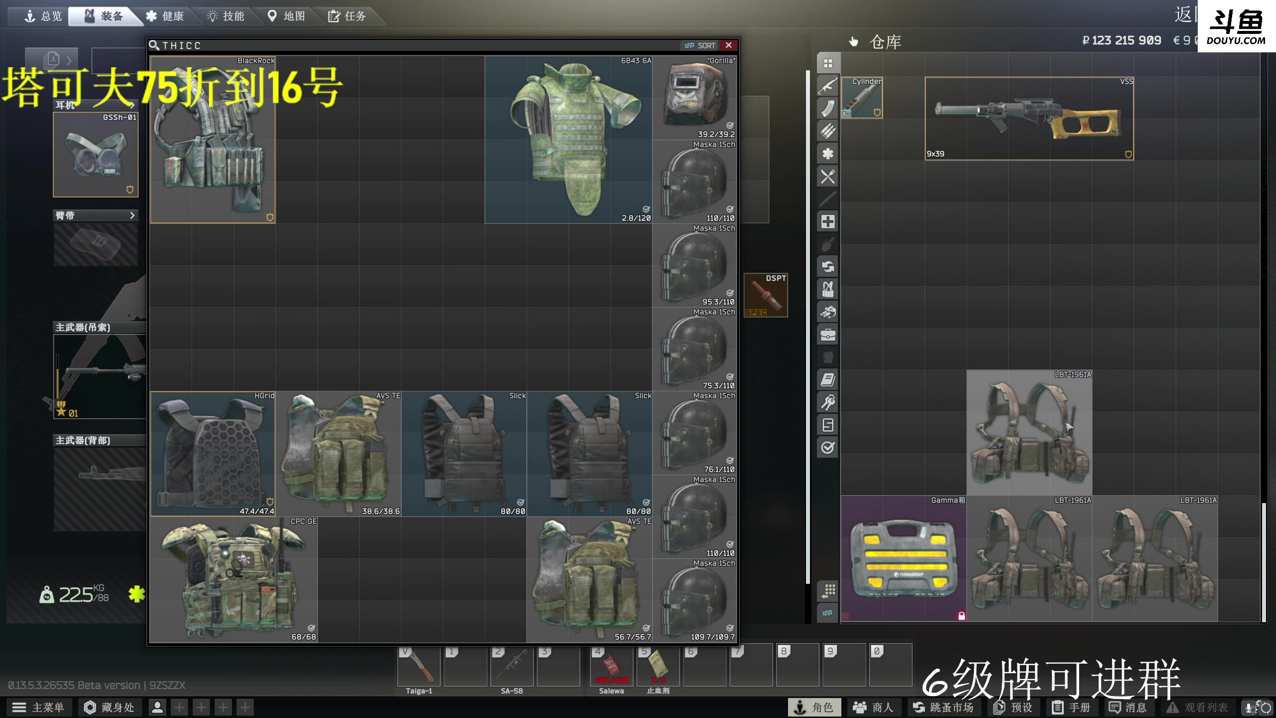Filter stash by keys icon

[x=828, y=402]
